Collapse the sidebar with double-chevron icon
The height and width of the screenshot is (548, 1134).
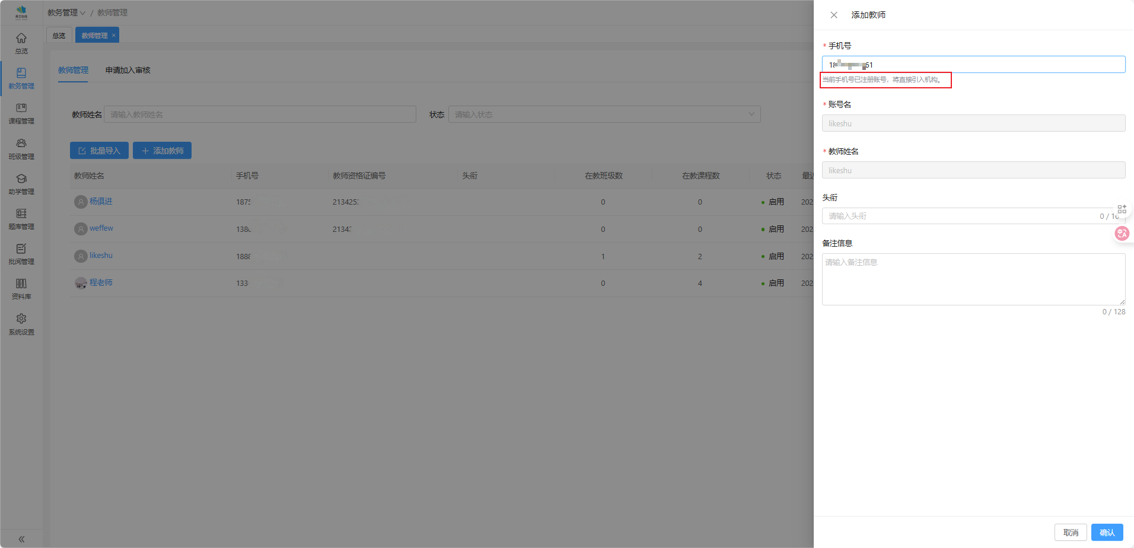[x=21, y=539]
